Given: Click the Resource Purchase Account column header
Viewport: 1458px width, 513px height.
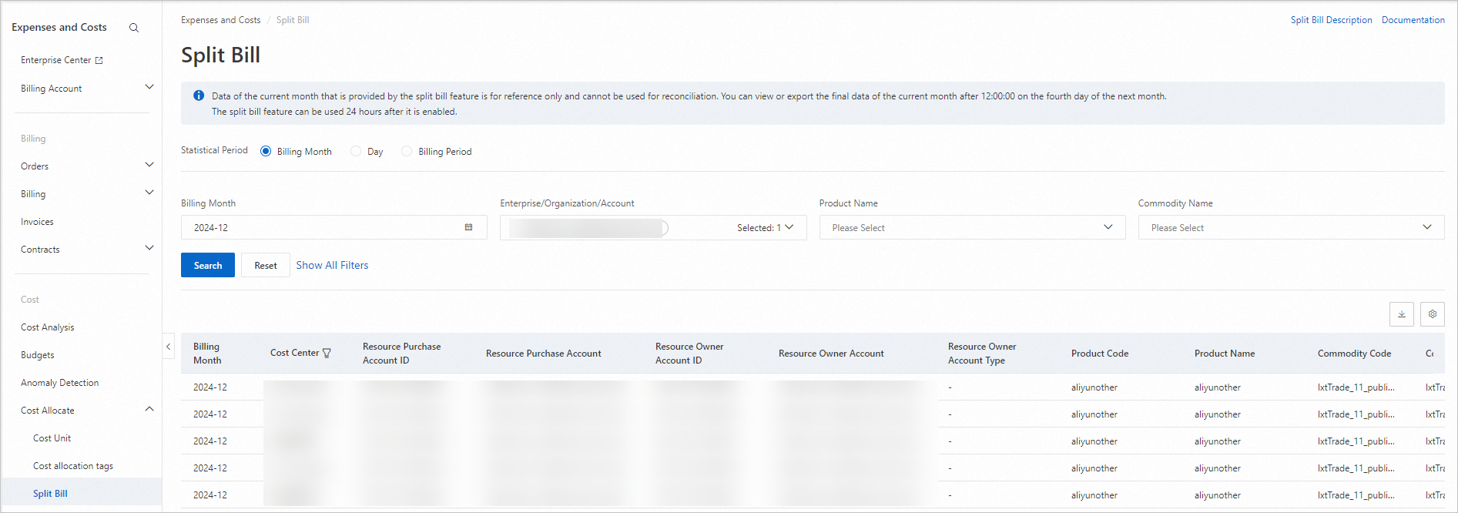Looking at the screenshot, I should click(544, 354).
